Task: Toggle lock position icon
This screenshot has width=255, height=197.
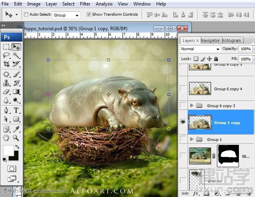Action: pyautogui.click(x=209, y=59)
